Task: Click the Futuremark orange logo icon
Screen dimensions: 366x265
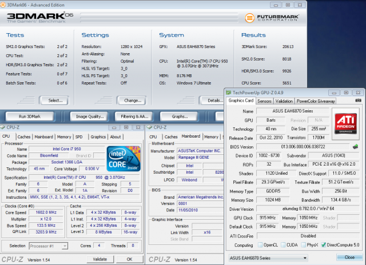Action: (249, 18)
